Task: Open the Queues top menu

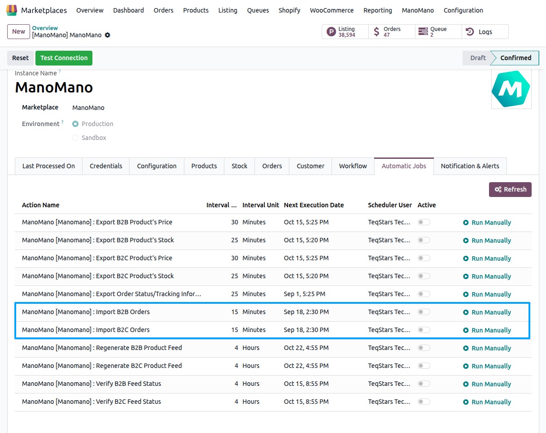Action: (258, 10)
